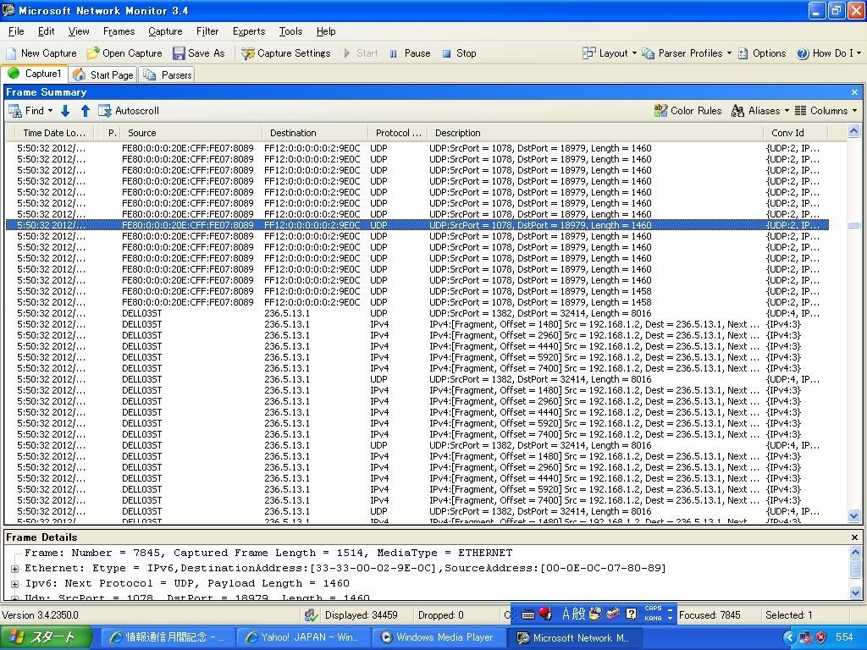867x650 pixels.
Task: Switch to first Internet Explorer taskbar window
Action: [x=167, y=638]
